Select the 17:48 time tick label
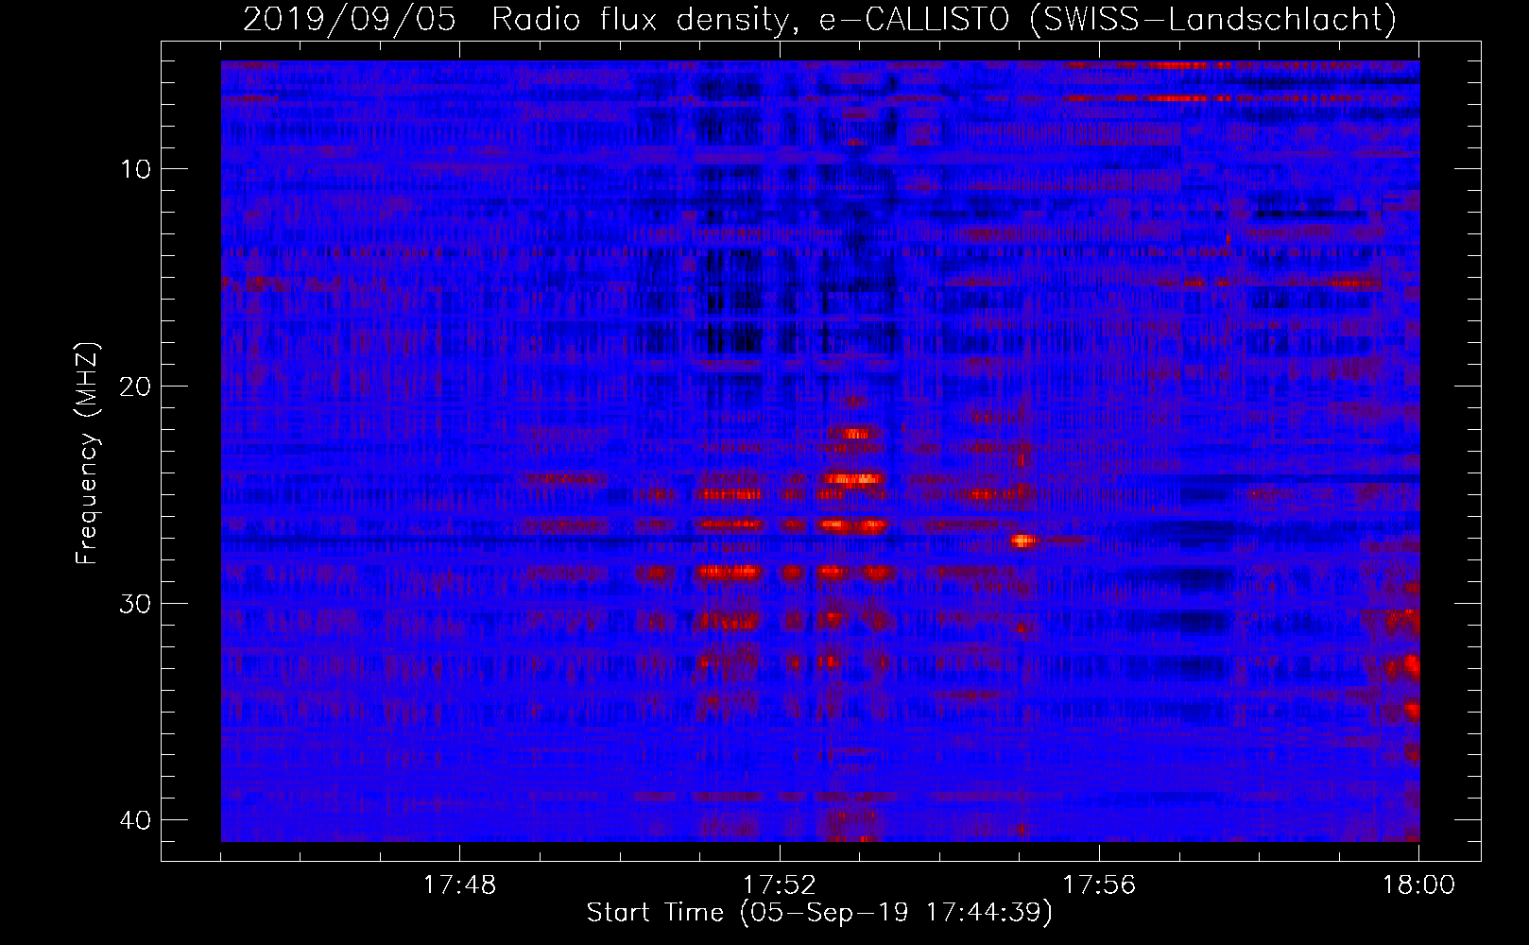This screenshot has height=945, width=1529. 459,885
